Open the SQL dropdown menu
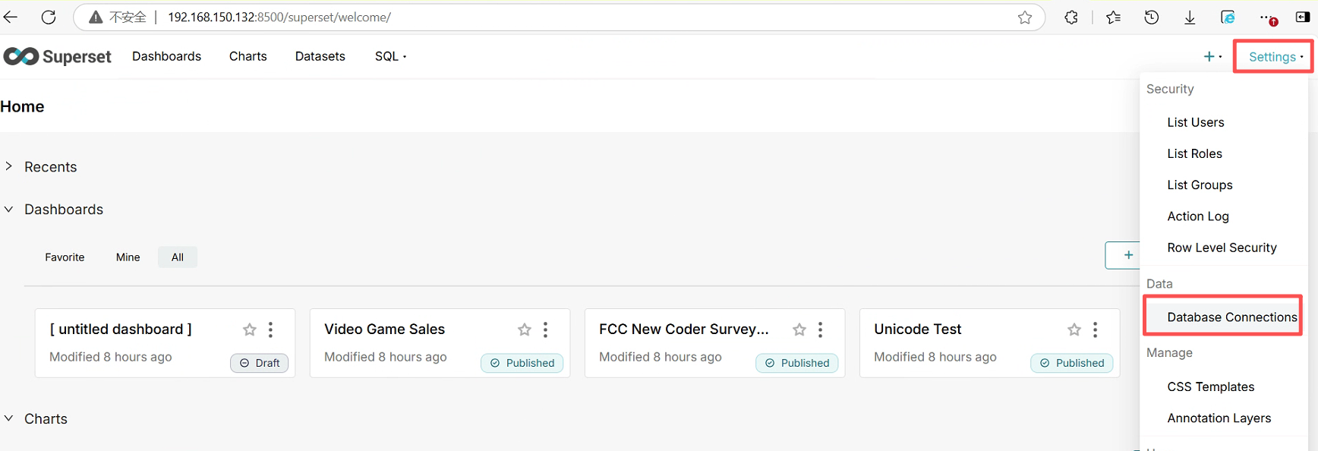The image size is (1318, 451). tap(390, 56)
